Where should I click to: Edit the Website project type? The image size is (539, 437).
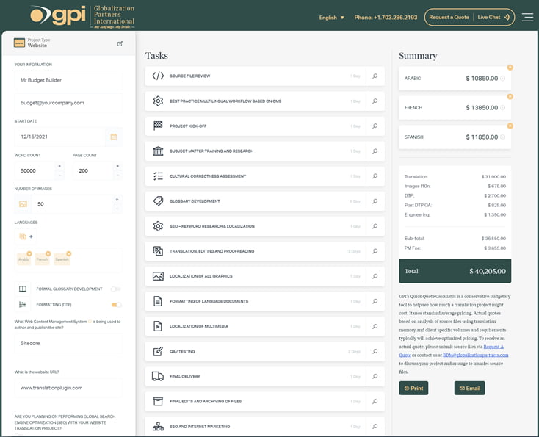tap(120, 43)
